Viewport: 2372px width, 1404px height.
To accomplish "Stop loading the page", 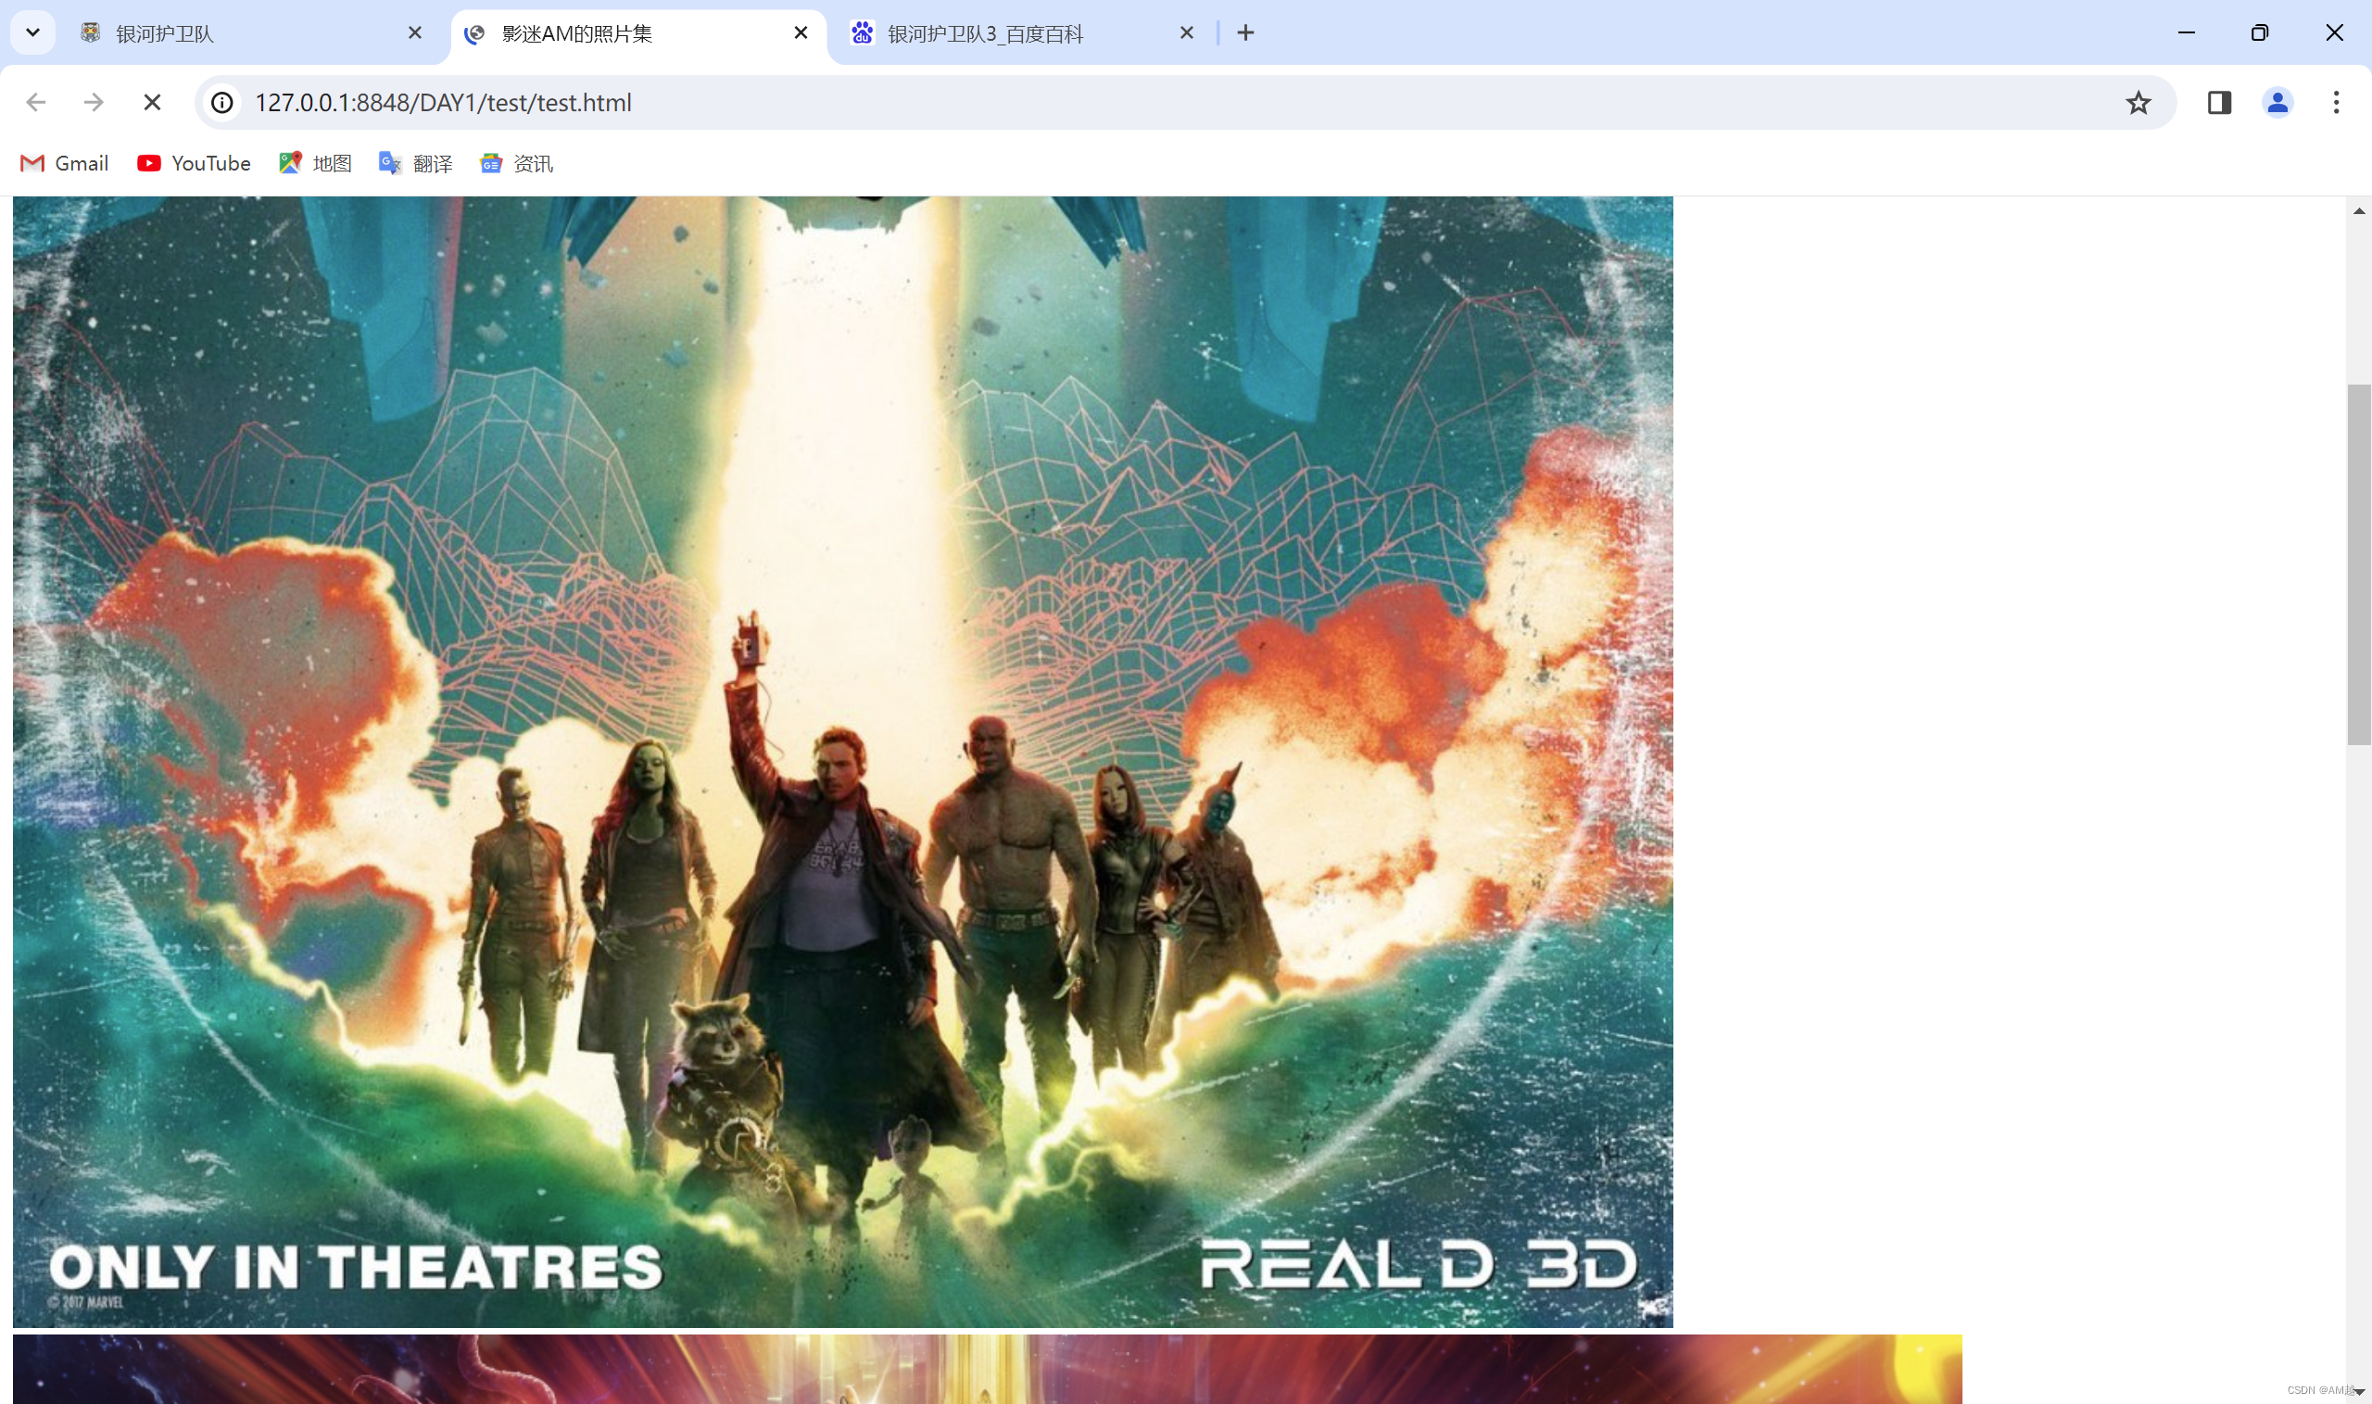I will pyautogui.click(x=152, y=102).
